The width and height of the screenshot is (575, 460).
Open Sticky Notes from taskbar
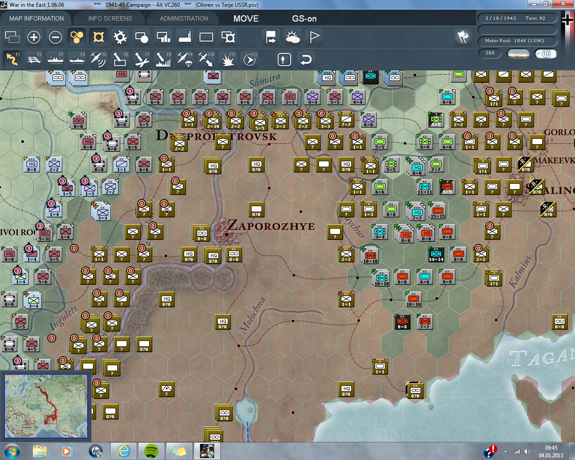[179, 451]
